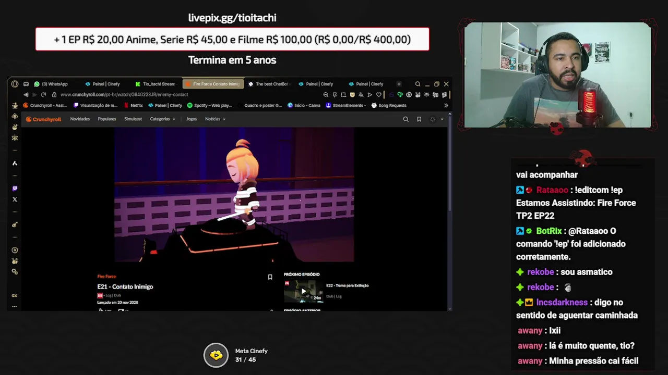
Task: Open the browser downloads icon
Action: (409, 95)
